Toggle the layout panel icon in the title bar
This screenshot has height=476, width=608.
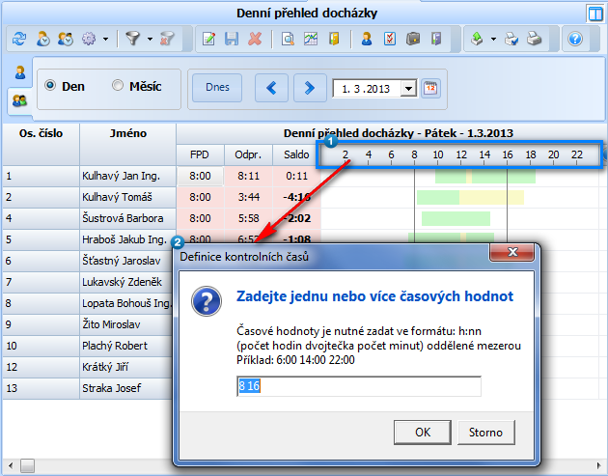click(x=595, y=14)
